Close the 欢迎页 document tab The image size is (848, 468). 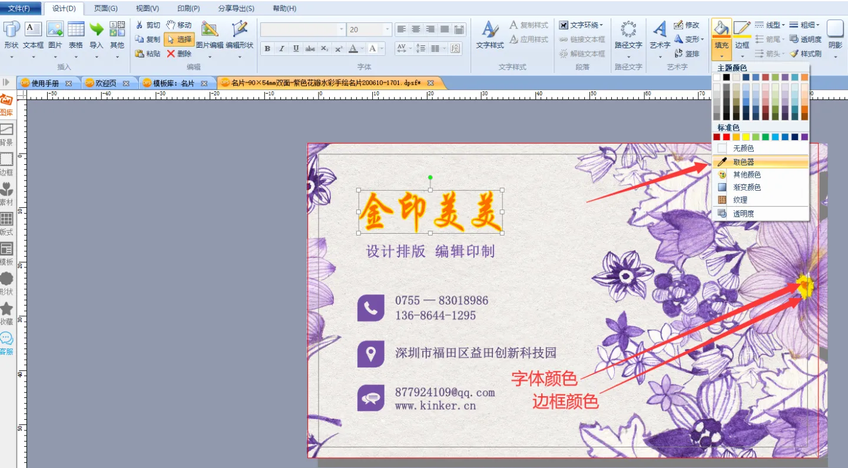[127, 84]
